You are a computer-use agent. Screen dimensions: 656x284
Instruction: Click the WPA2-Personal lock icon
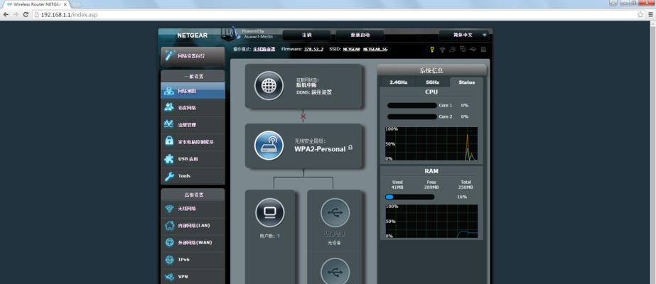point(350,148)
